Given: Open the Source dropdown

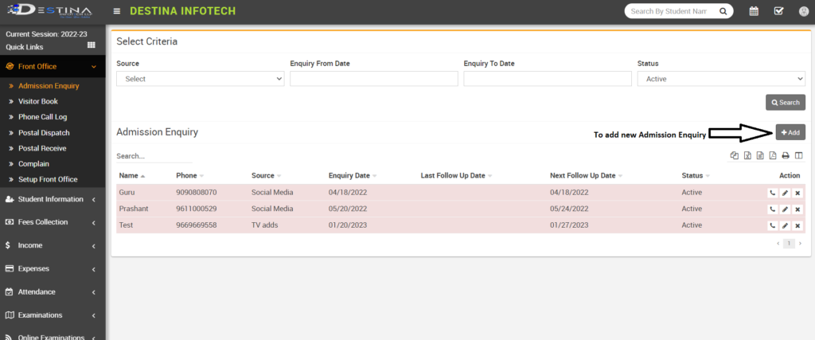Looking at the screenshot, I should [x=201, y=79].
